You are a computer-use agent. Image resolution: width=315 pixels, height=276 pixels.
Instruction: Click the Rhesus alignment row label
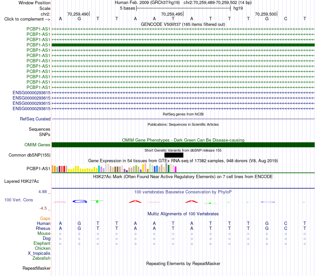[x=43, y=228]
